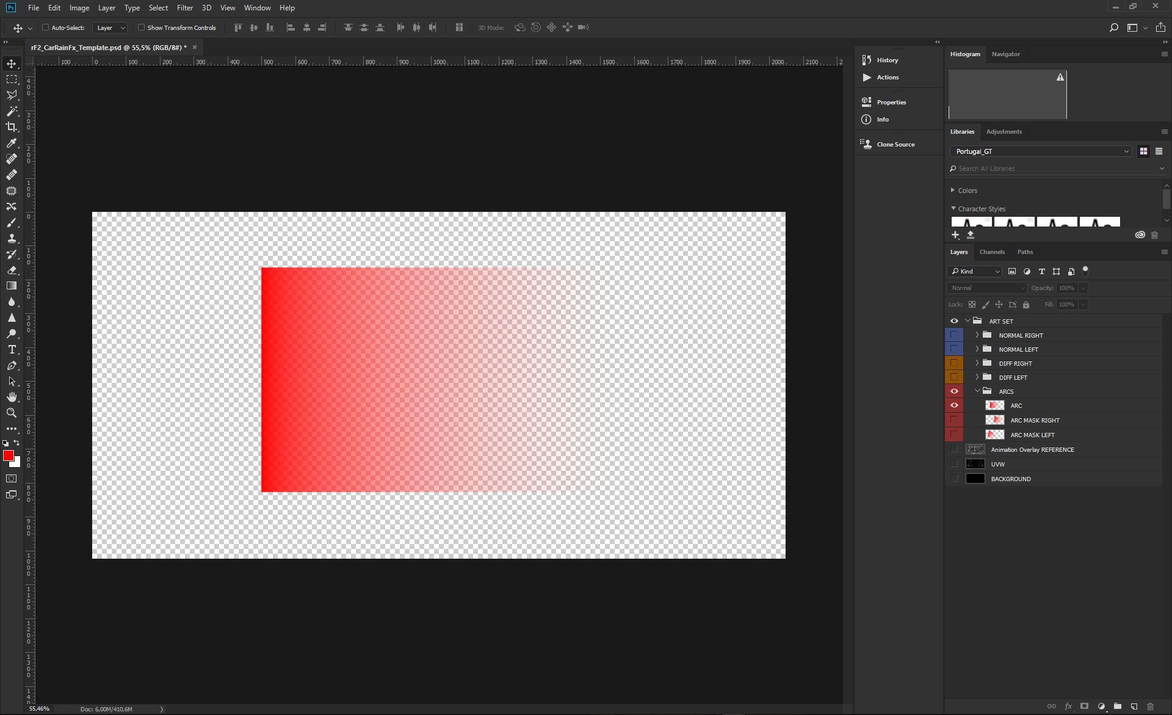
Task: Select the Zoom tool
Action: pyautogui.click(x=12, y=413)
